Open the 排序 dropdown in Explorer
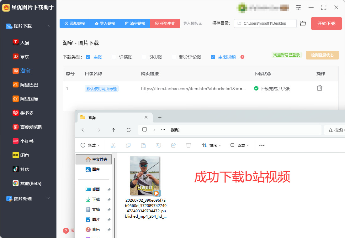 click(x=211, y=146)
